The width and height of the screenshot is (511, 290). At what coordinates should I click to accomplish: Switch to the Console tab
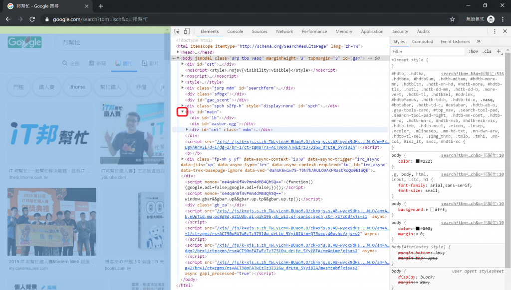click(235, 31)
